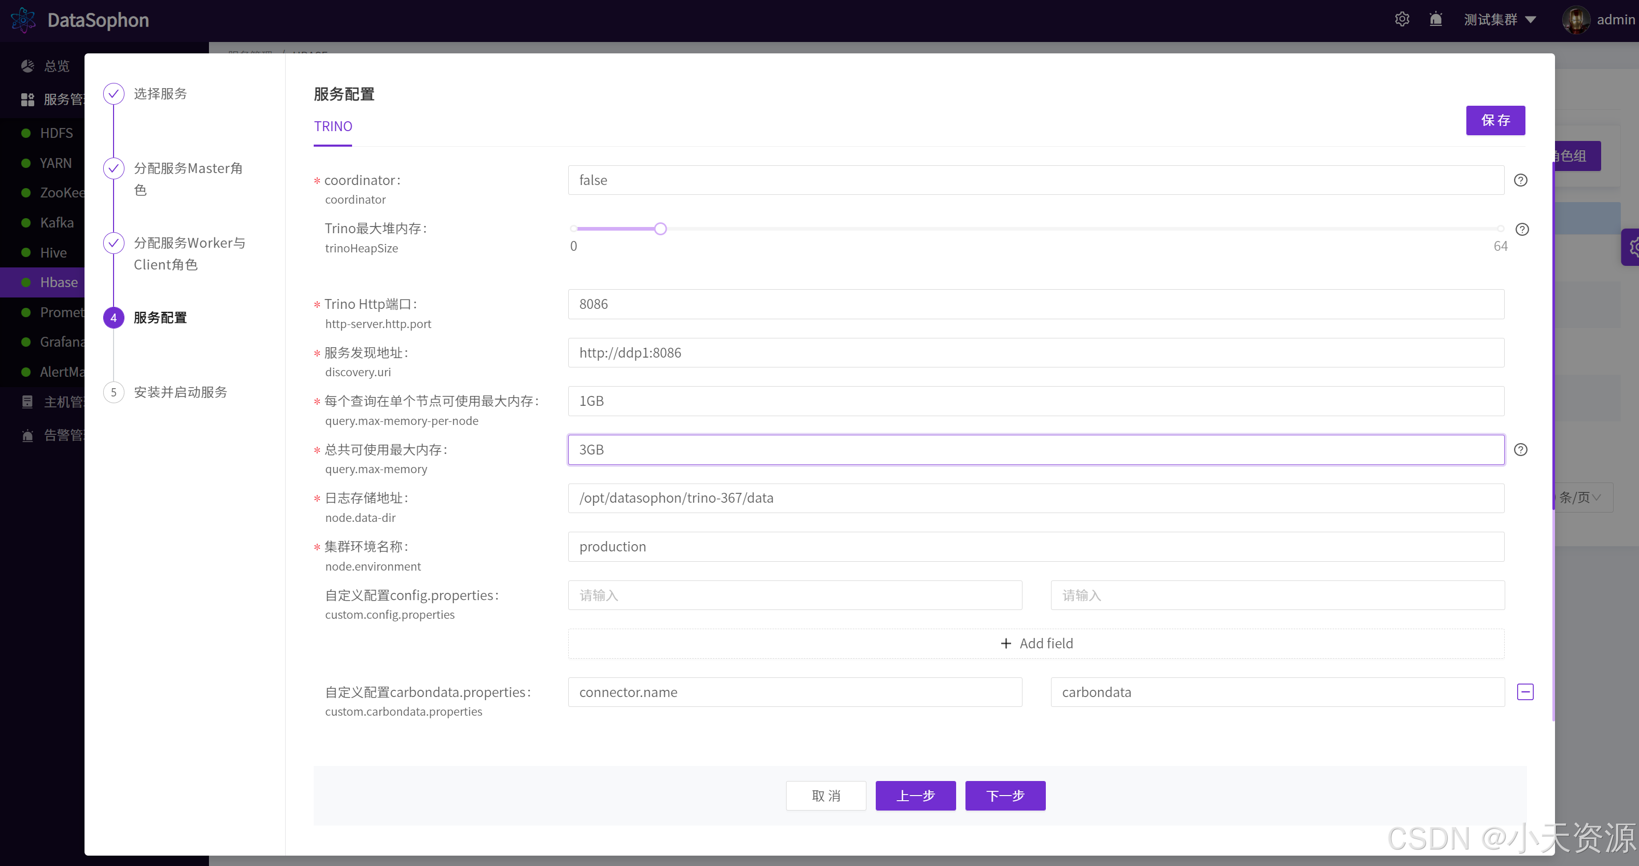
Task: Click the check icon for 选择服务 step
Action: pos(113,93)
